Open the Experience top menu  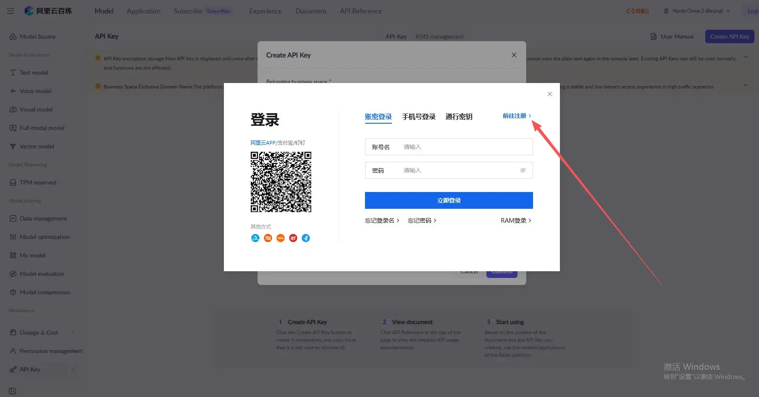(x=265, y=11)
